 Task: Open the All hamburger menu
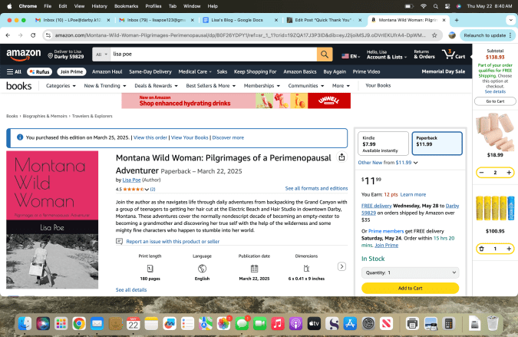[14, 71]
